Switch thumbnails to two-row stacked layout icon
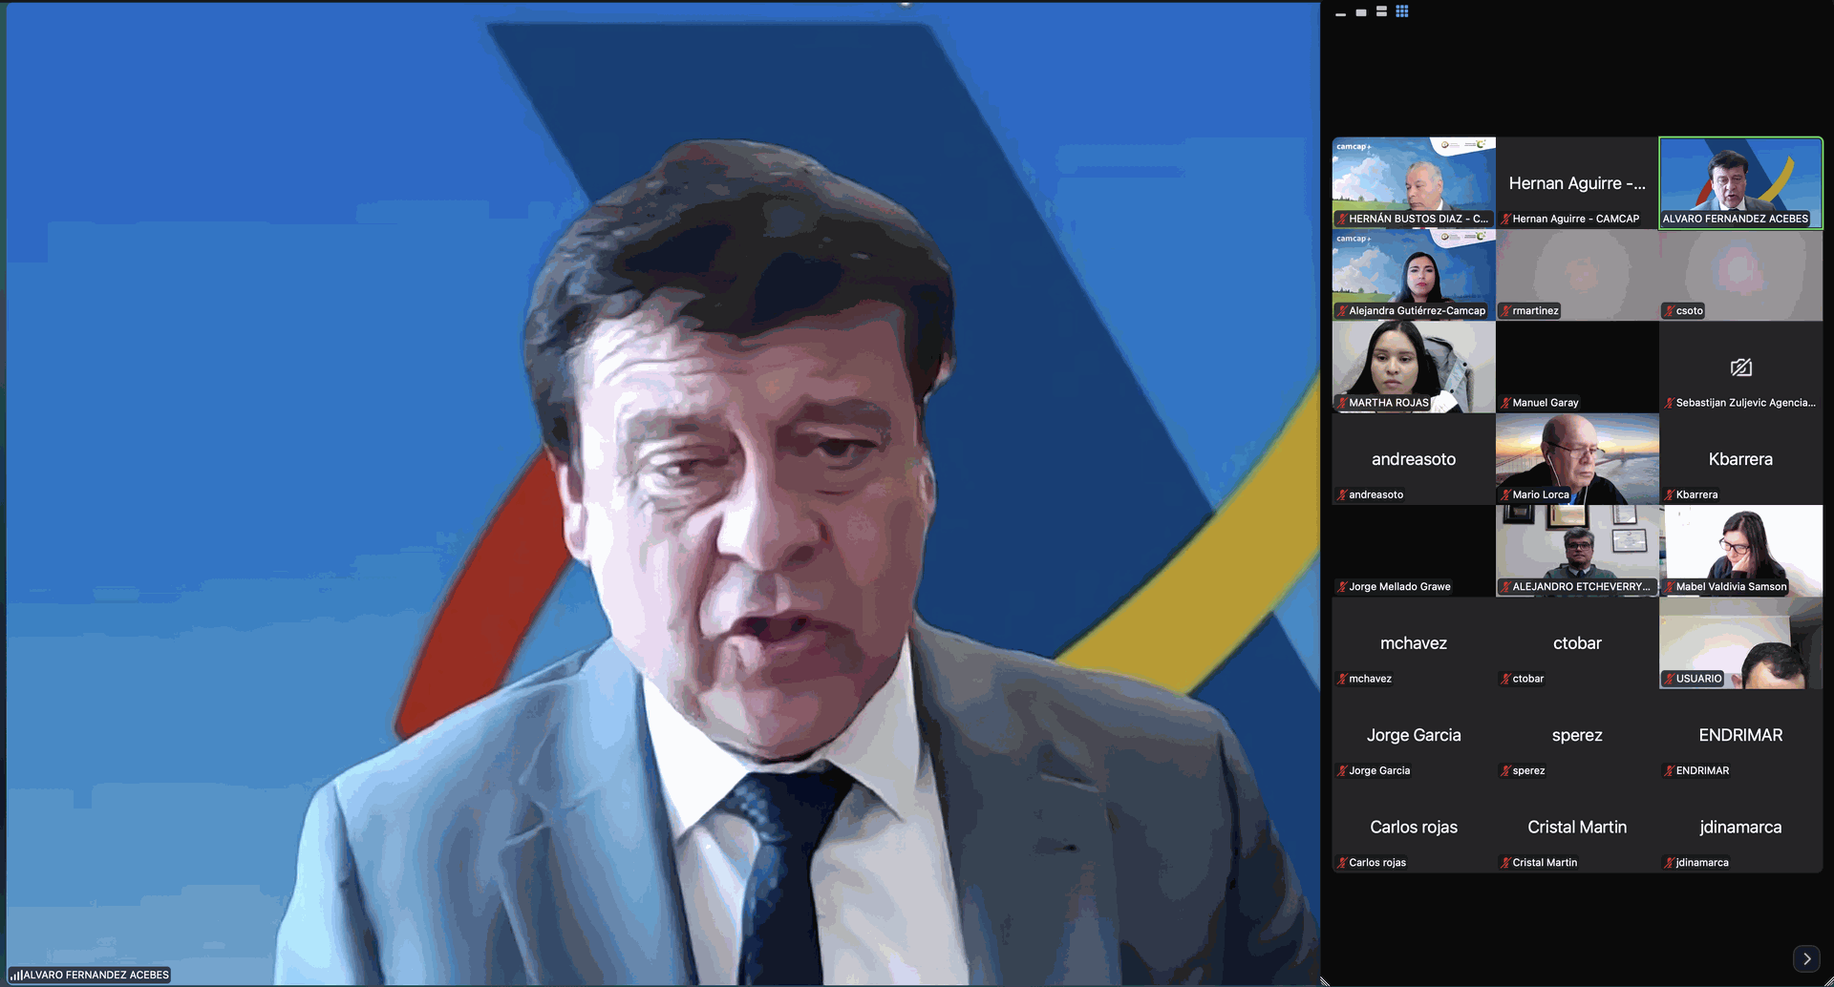 click(1381, 11)
